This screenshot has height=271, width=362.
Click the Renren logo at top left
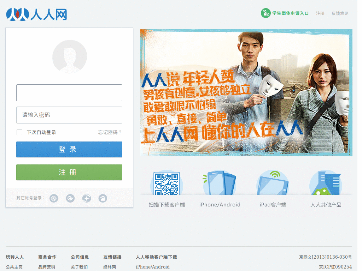pyautogui.click(x=36, y=14)
